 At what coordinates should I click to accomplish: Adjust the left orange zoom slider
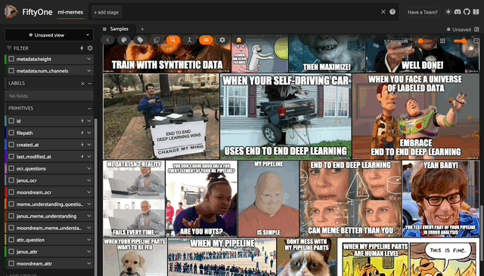pos(420,41)
